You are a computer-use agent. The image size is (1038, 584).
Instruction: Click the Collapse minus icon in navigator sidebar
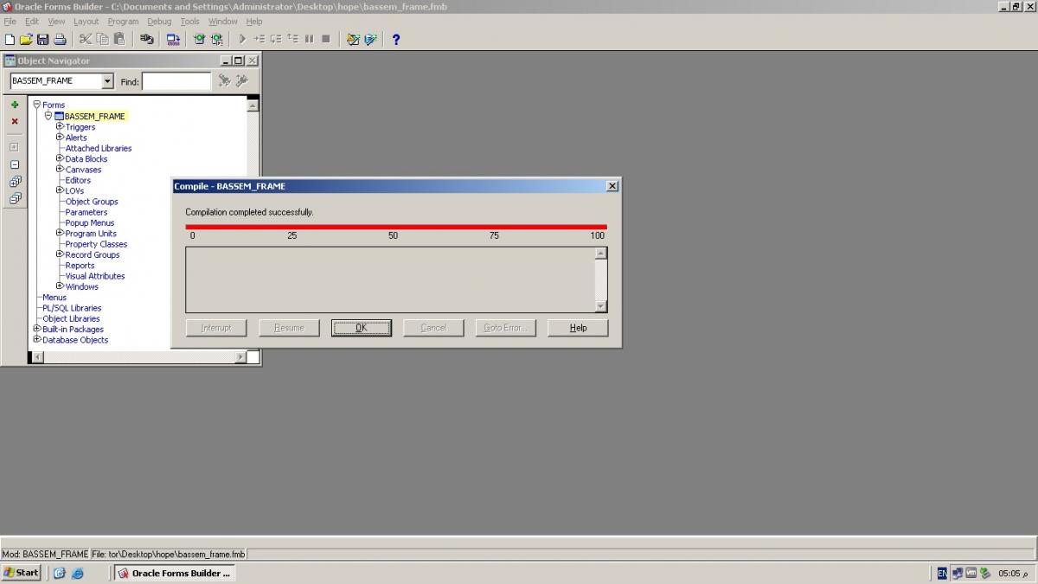click(15, 164)
